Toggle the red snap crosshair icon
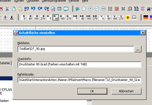 [x=117, y=9]
